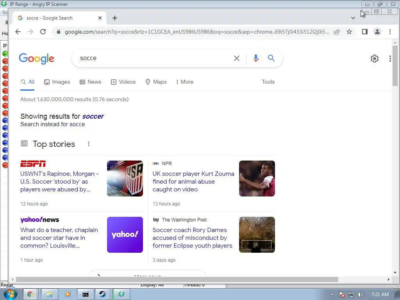Bookmark this page with the star
400x300 pixels.
(x=349, y=32)
